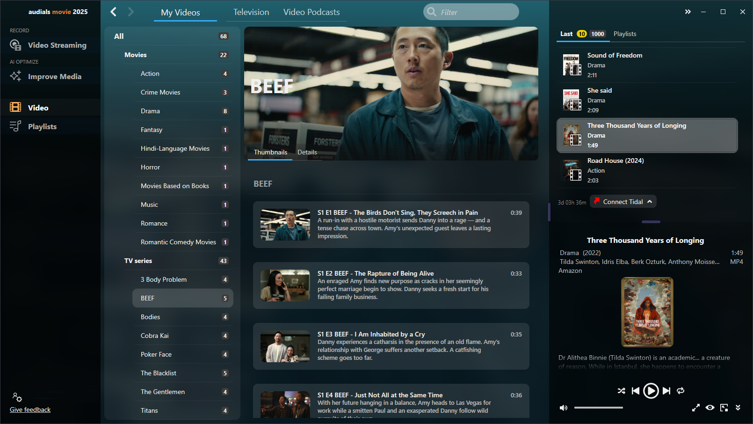Open user settings icon above Give feedback
Image resolution: width=753 pixels, height=424 pixels.
tap(17, 397)
